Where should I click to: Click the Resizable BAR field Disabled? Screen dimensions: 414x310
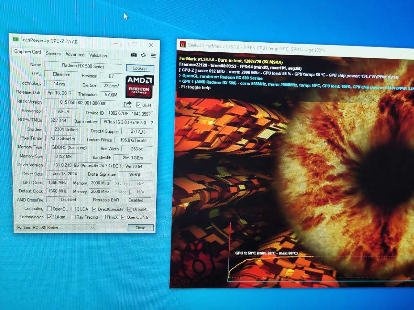pyautogui.click(x=136, y=200)
